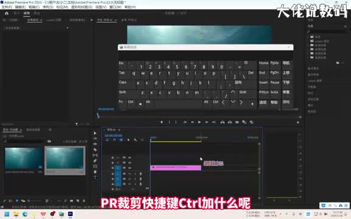Click the Caps key on on-screen keyboard
Image resolution: width=351 pixels, height=219 pixels.
coord(122,83)
